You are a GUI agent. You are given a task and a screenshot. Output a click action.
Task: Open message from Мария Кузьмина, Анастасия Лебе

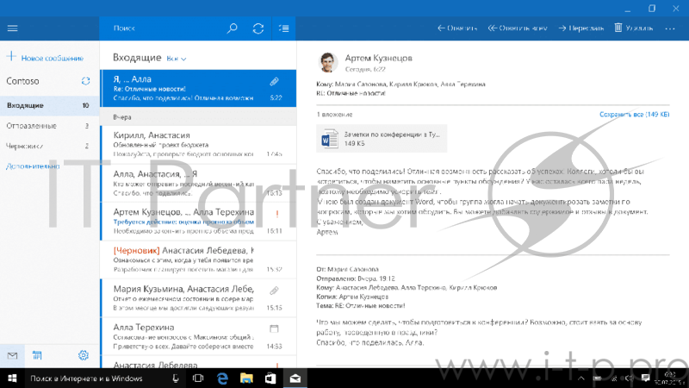point(198,297)
